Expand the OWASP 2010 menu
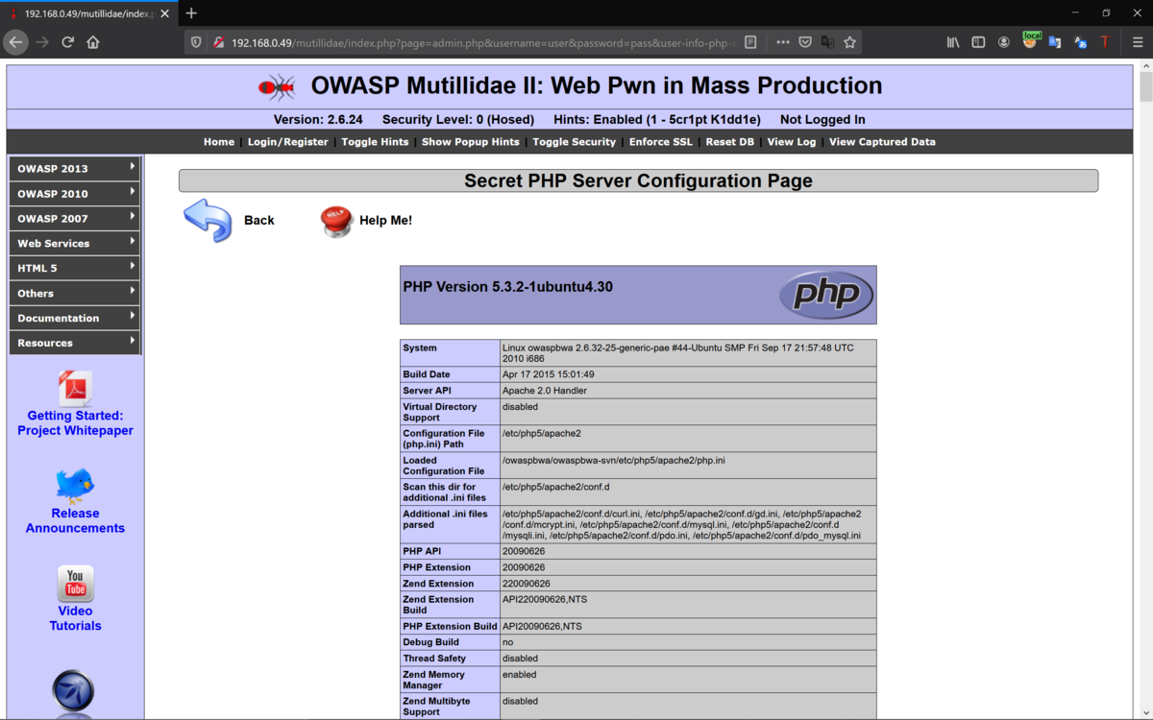Viewport: 1153px width, 720px height. coord(75,193)
